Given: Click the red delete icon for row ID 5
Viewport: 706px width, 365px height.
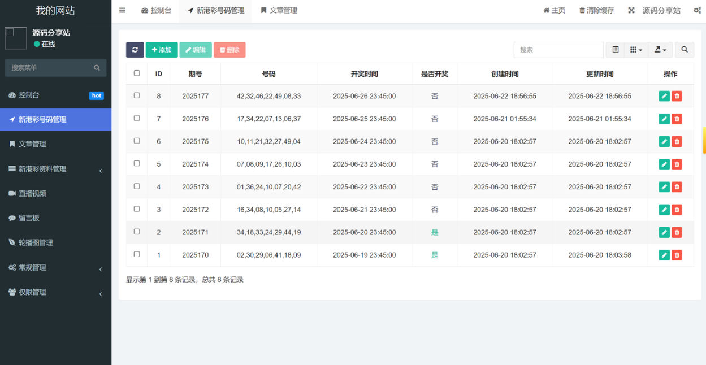Looking at the screenshot, I should (677, 164).
